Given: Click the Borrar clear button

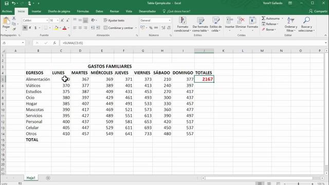Looking at the screenshot, I should point(269,30).
